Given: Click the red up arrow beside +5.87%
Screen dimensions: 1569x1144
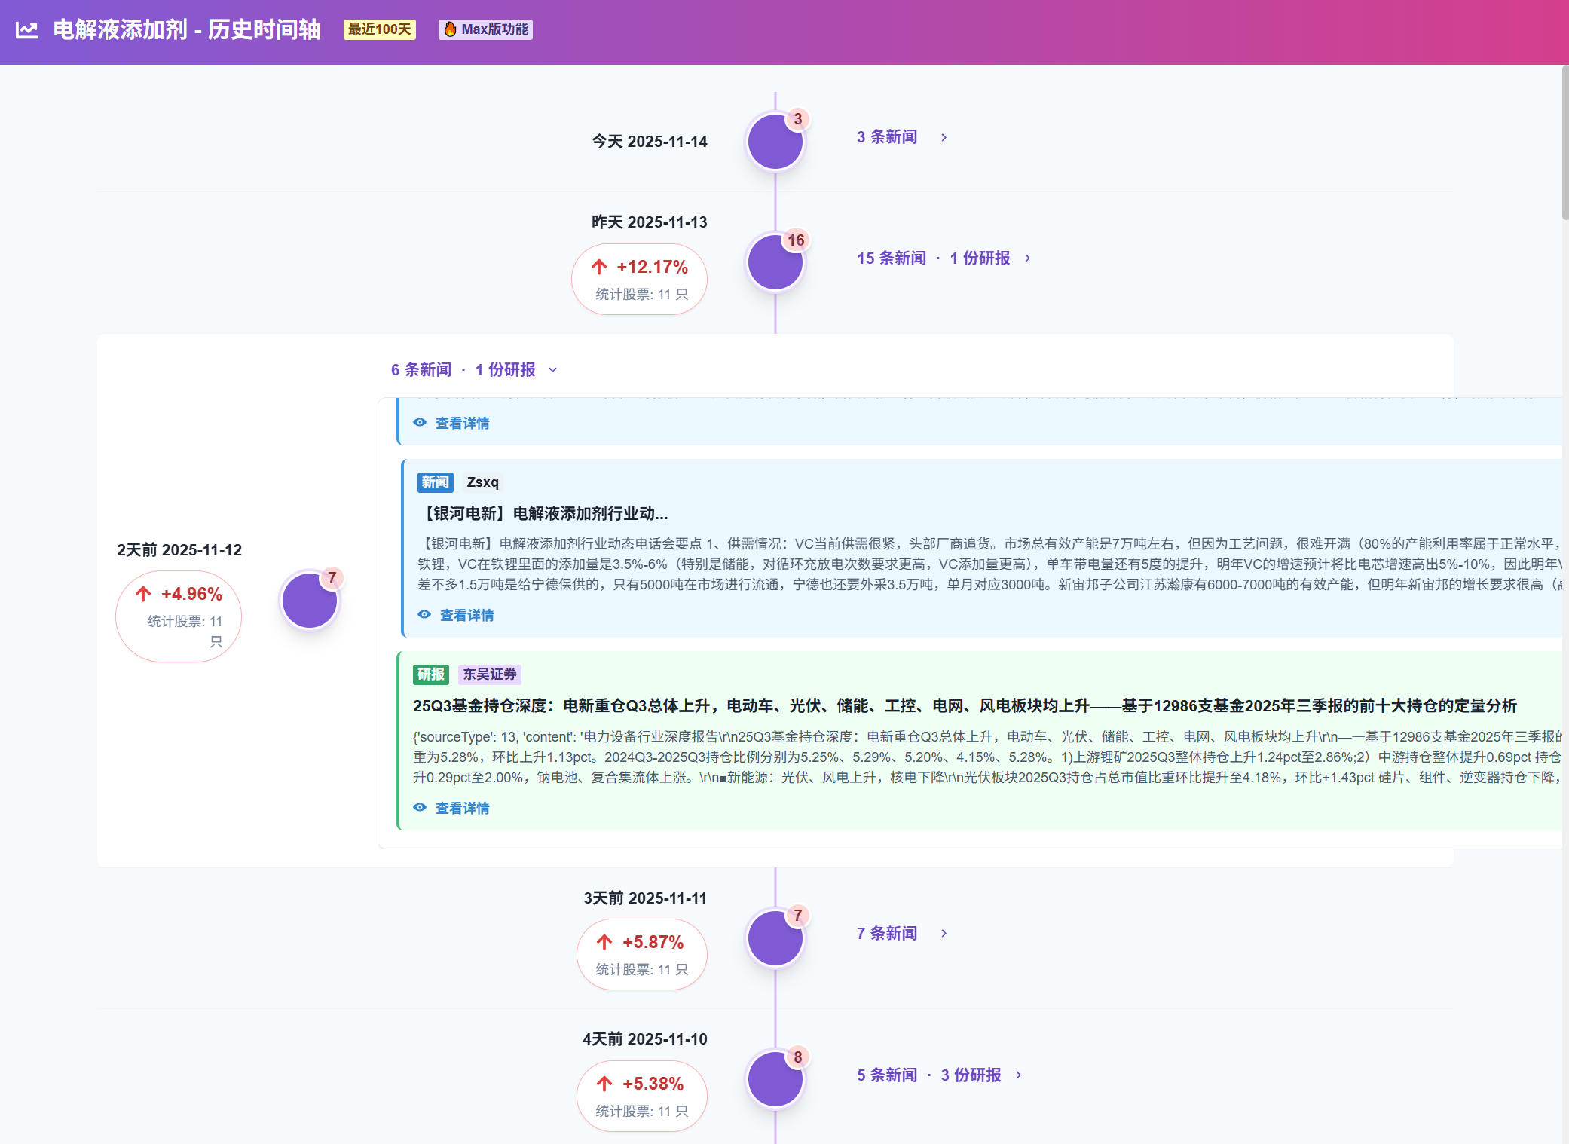Looking at the screenshot, I should 604,942.
